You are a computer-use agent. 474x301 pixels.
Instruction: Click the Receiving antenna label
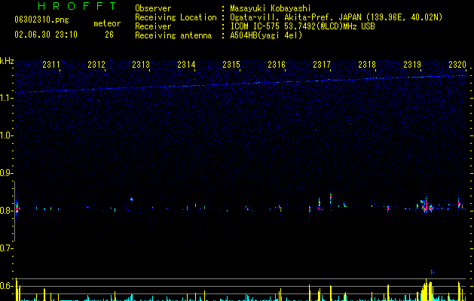click(x=173, y=35)
